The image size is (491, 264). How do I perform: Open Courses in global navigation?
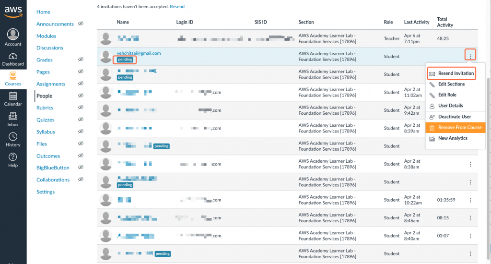pos(13,79)
